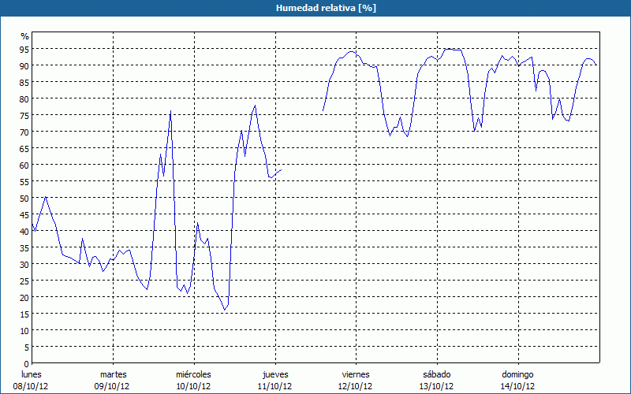Viewport: 631px width, 394px height.
Task: Click the lowest humidity point on miércoles
Action: (224, 310)
